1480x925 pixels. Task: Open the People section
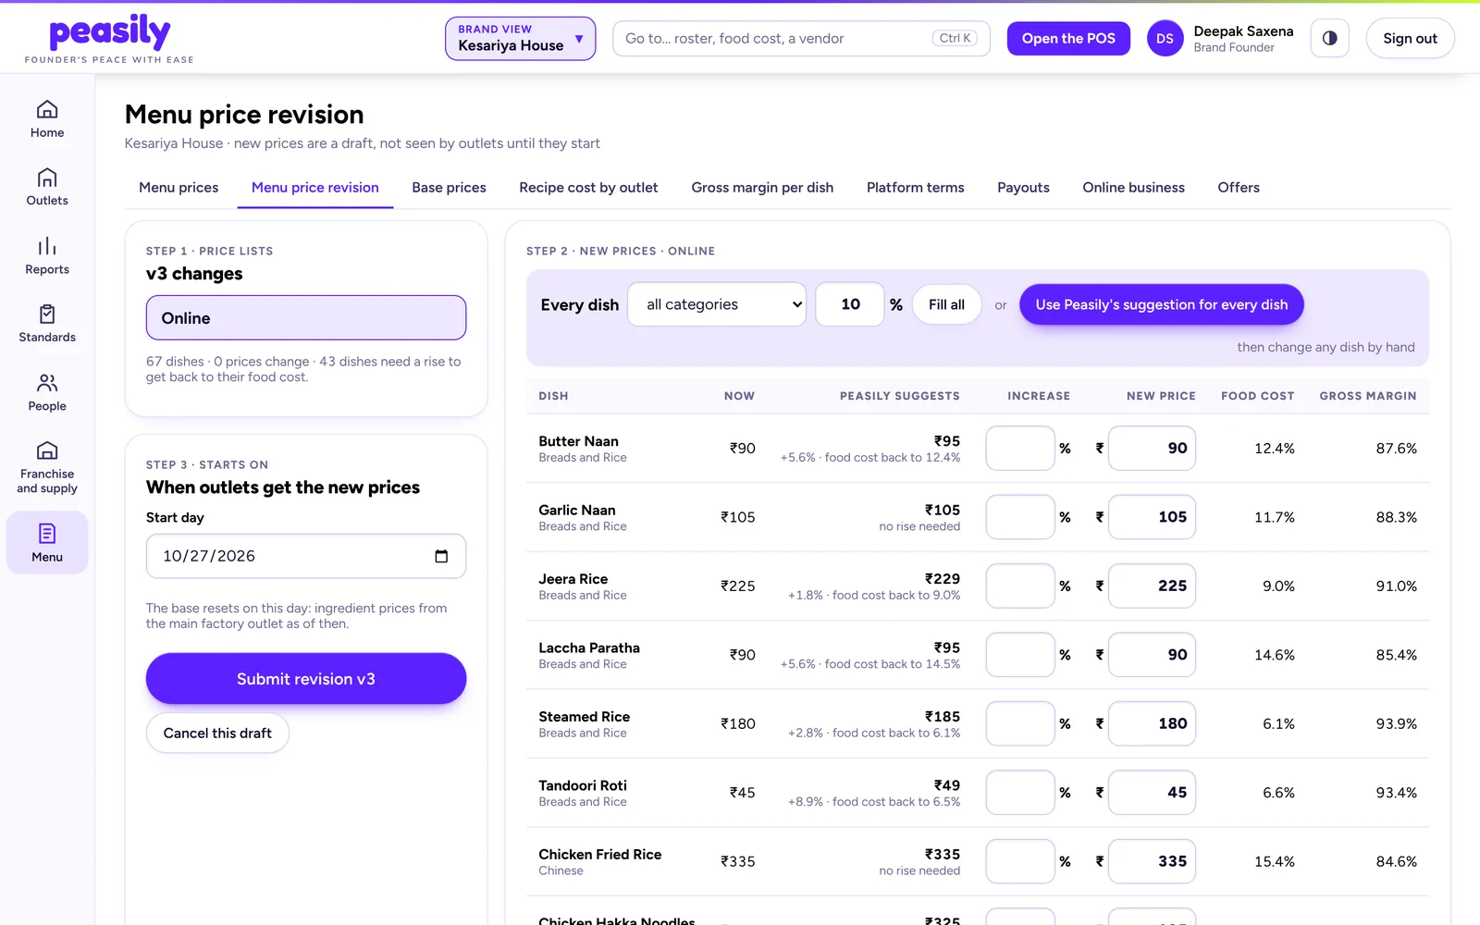pos(47,392)
